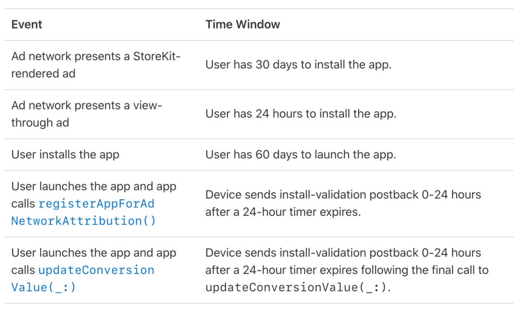This screenshot has height=312, width=520.
Task: Select the "Ad network presents a view-through ad" cell
Action: click(86, 114)
